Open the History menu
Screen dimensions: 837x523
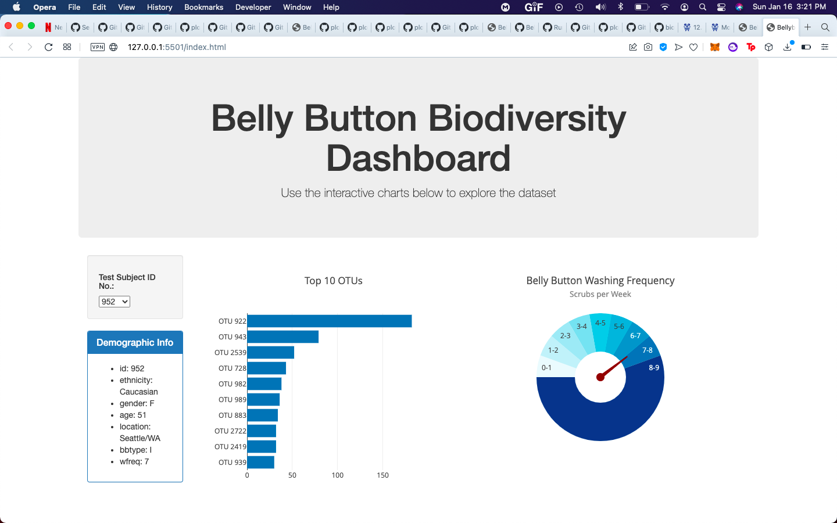pyautogui.click(x=159, y=7)
